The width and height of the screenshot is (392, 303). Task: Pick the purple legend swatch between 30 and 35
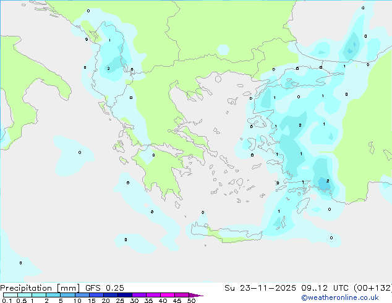tap(138, 295)
